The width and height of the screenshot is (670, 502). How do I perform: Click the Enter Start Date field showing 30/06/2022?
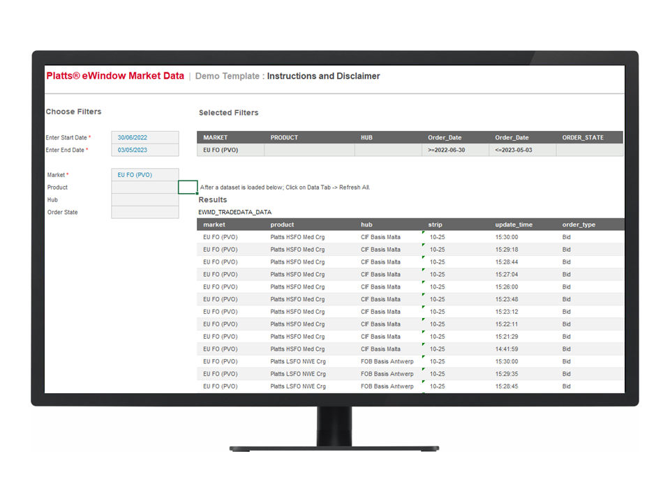click(145, 137)
